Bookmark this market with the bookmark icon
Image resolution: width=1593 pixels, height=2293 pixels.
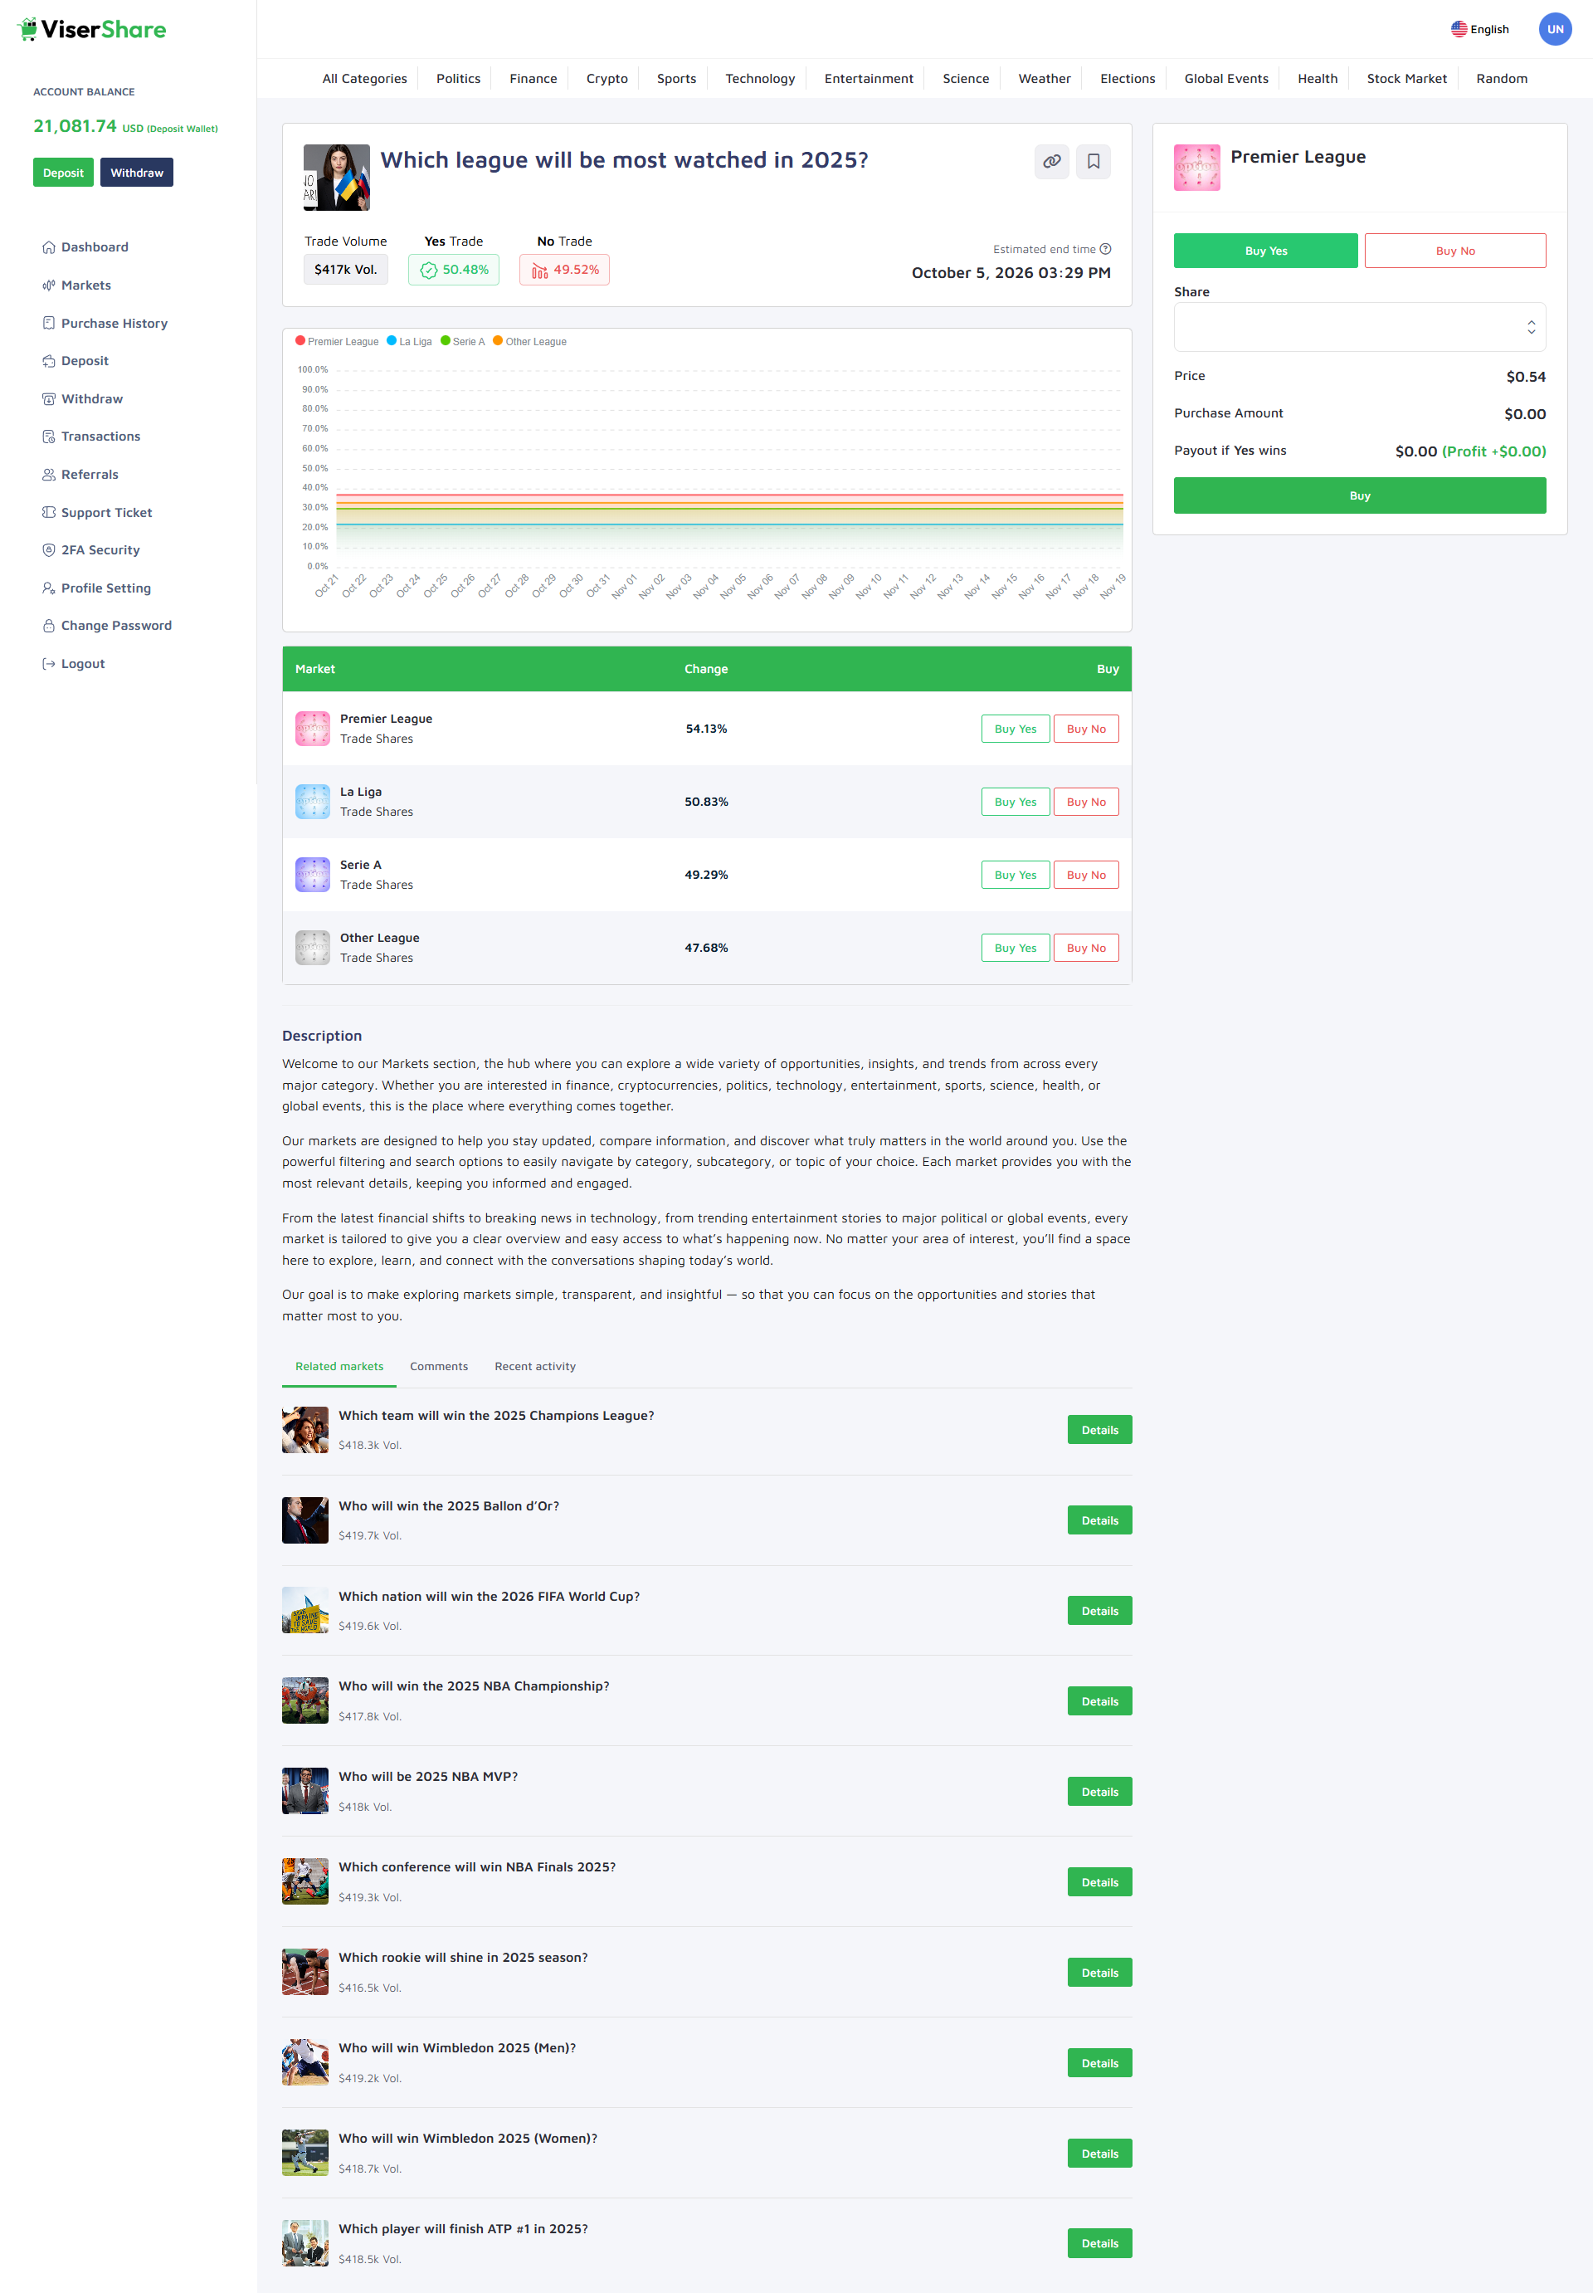(x=1093, y=162)
